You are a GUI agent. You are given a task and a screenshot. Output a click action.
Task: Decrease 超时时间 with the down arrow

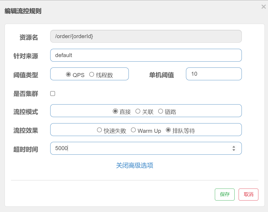pos(234,150)
